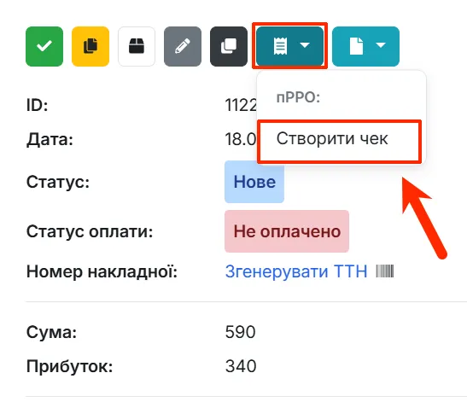
Task: Click the yellow copy order button
Action: (x=90, y=46)
